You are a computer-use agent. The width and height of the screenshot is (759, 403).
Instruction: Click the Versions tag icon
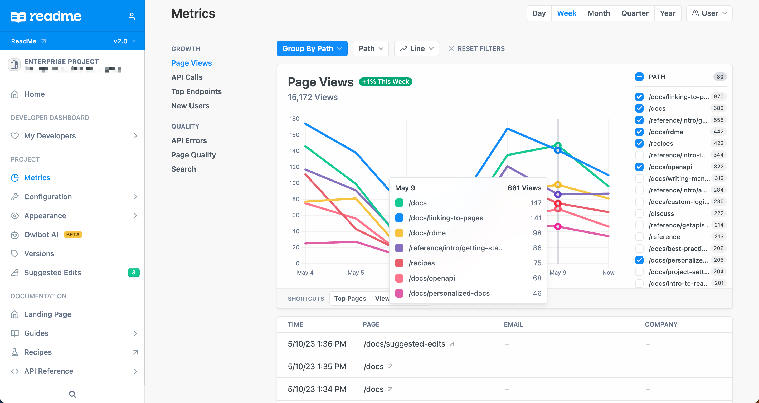click(15, 253)
